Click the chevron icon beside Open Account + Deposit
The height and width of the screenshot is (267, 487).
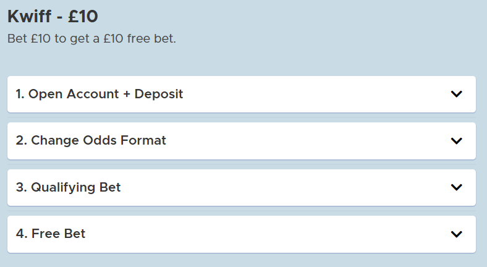456,94
